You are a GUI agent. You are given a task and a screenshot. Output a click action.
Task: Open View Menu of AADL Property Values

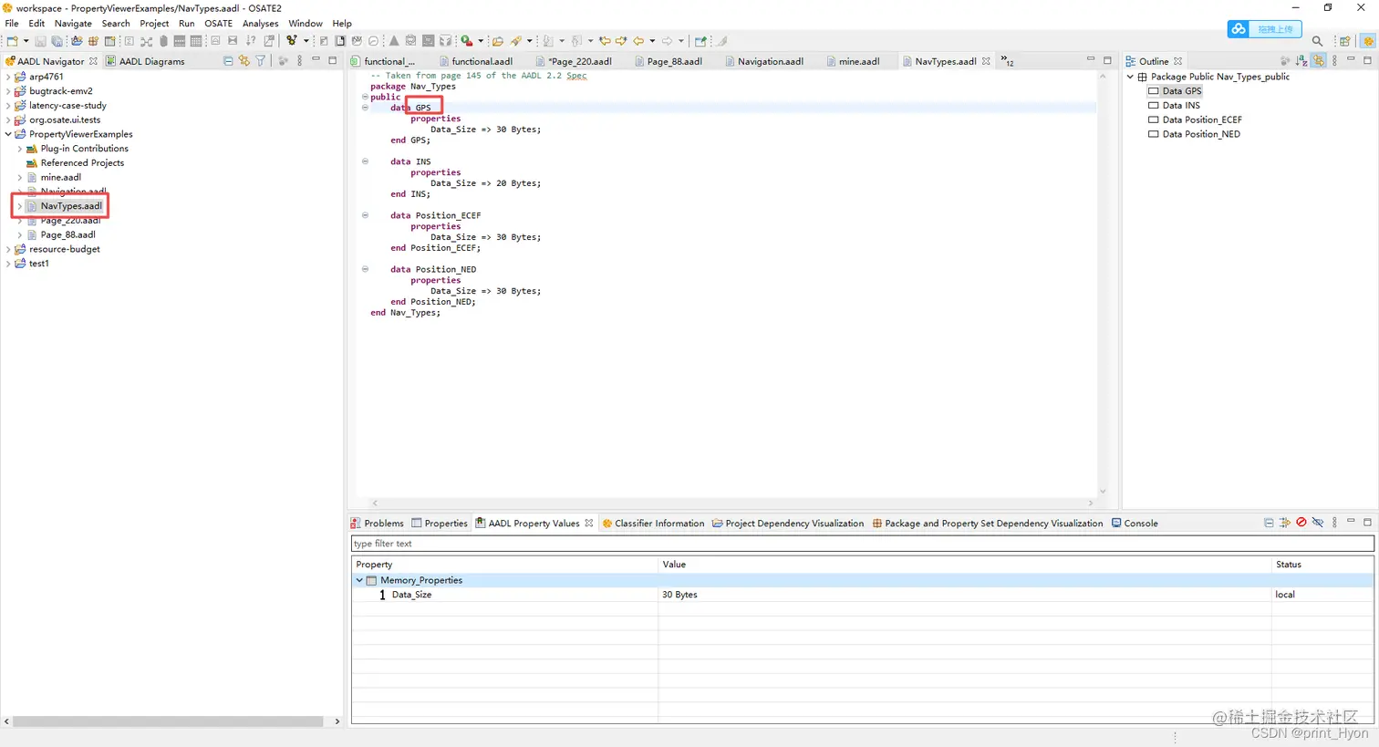click(x=1334, y=523)
